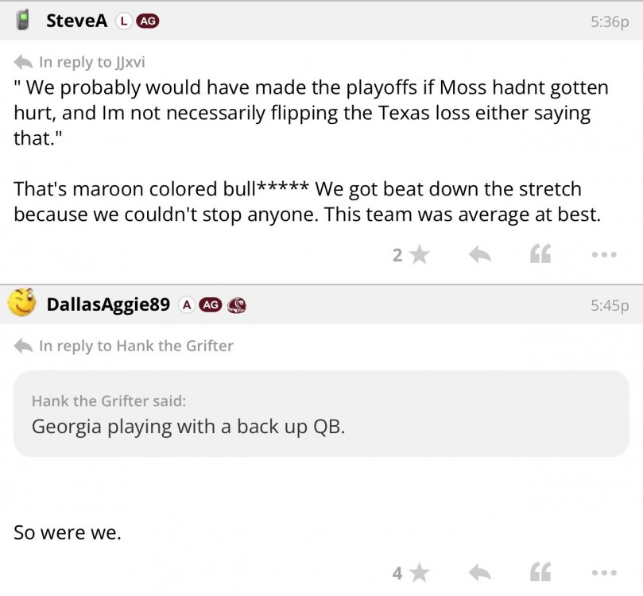Click the L badge next to SteveA

click(123, 21)
